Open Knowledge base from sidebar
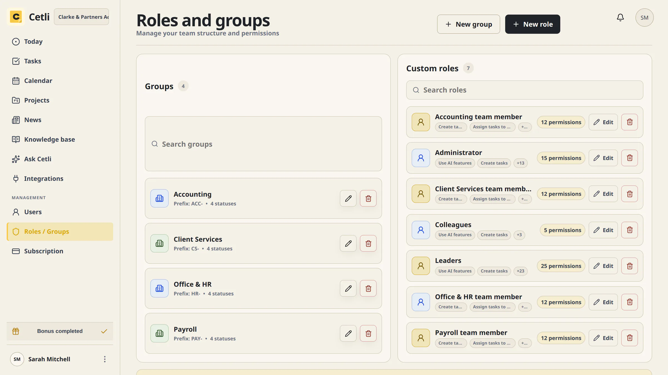The height and width of the screenshot is (375, 668). (x=60, y=139)
